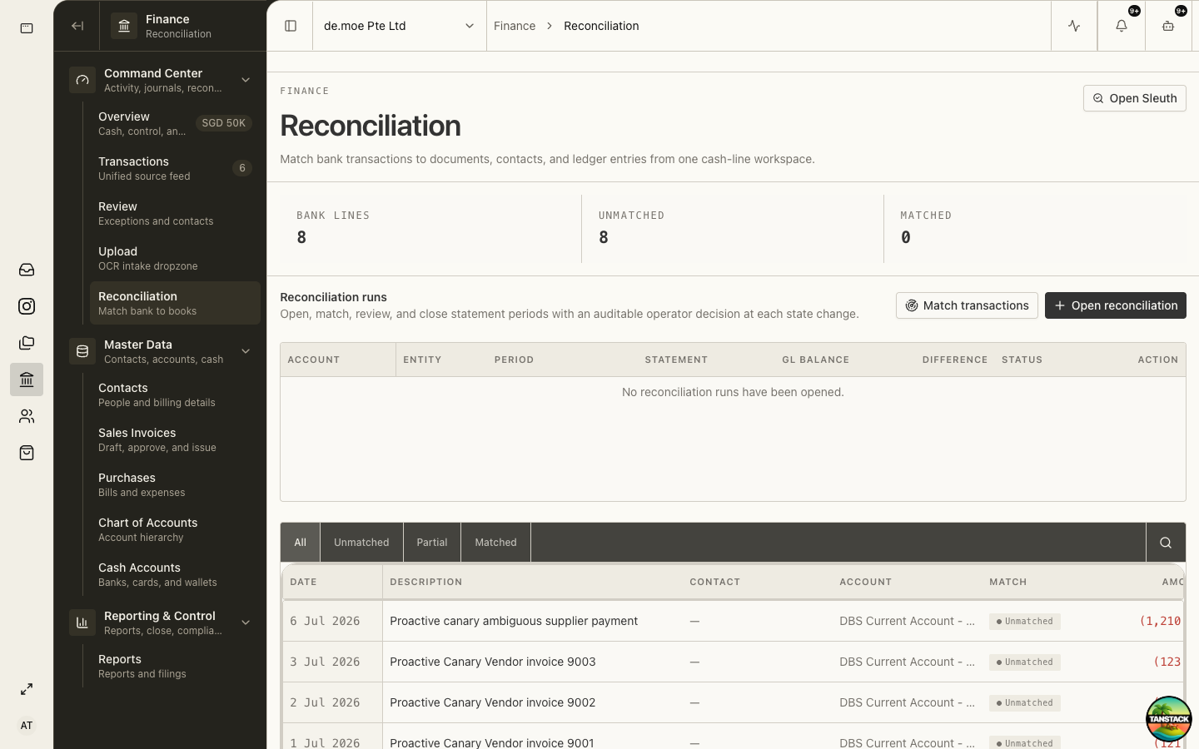
Task: Click the Match transactions button
Action: [x=967, y=305]
